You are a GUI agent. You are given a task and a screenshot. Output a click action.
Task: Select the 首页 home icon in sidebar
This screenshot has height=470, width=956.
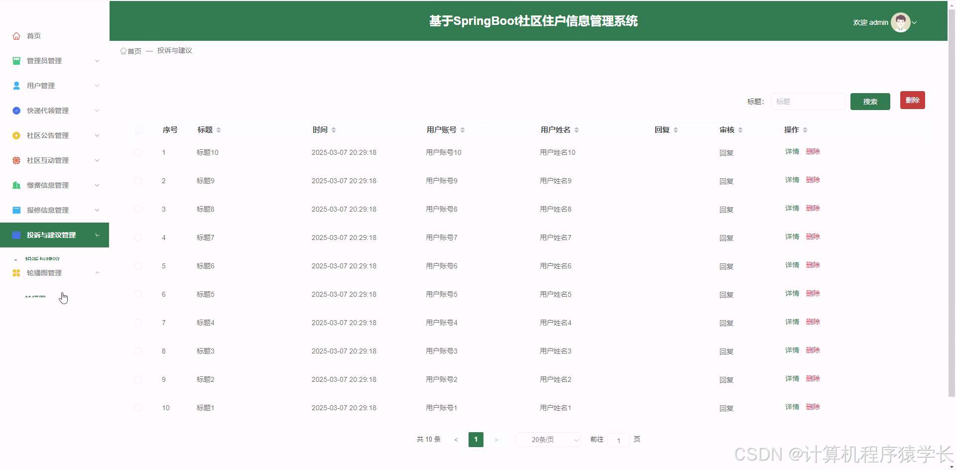(x=16, y=35)
